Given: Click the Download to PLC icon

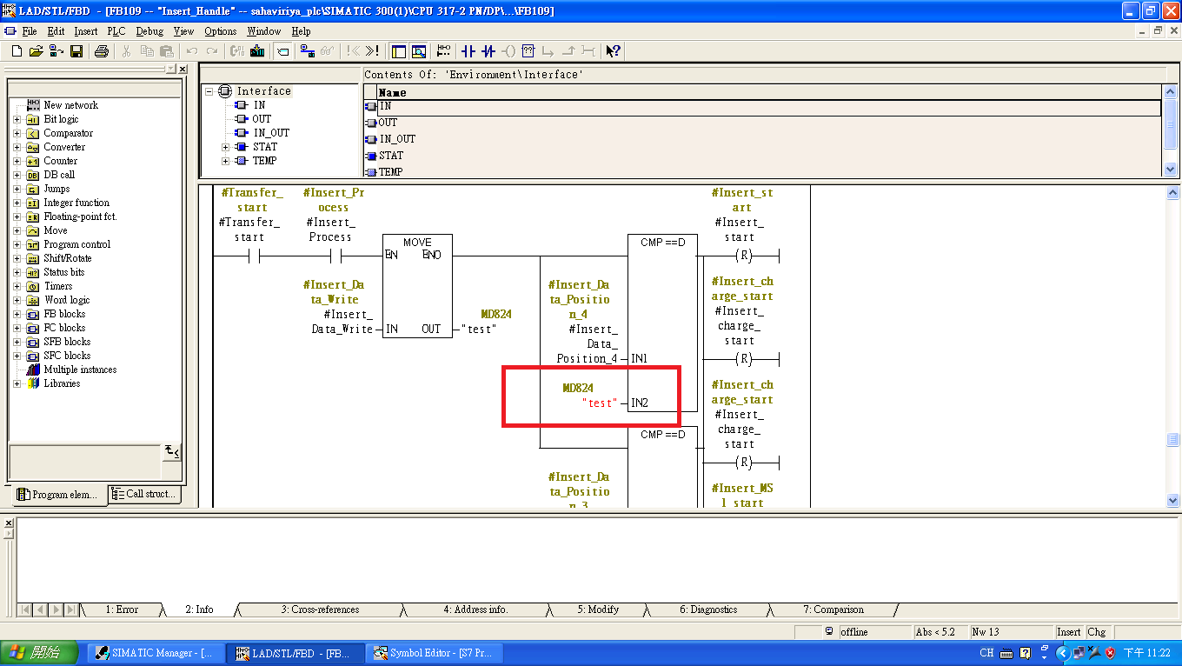Looking at the screenshot, I should 256,51.
